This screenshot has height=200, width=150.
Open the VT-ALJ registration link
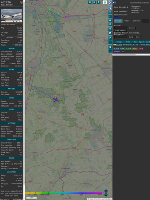tap(20, 28)
